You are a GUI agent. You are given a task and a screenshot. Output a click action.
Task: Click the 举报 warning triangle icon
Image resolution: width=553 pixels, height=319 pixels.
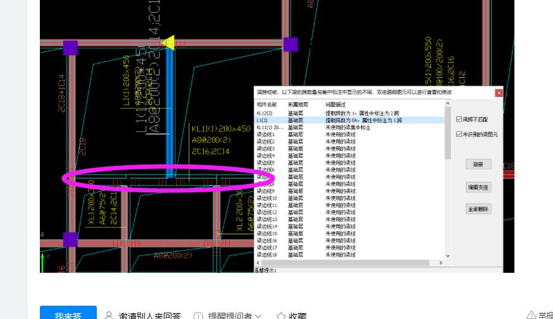click(531, 315)
